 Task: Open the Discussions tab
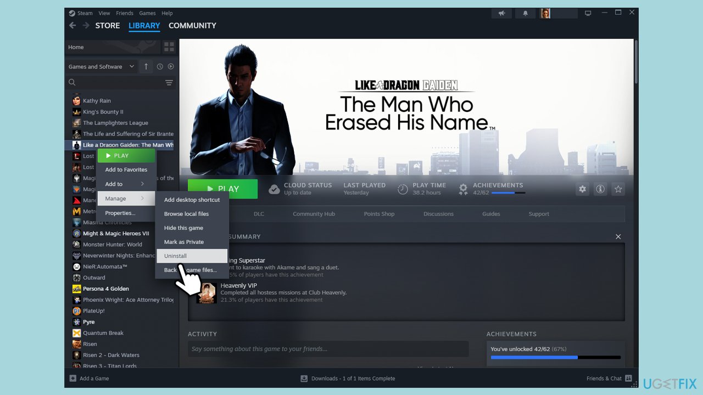pyautogui.click(x=438, y=214)
